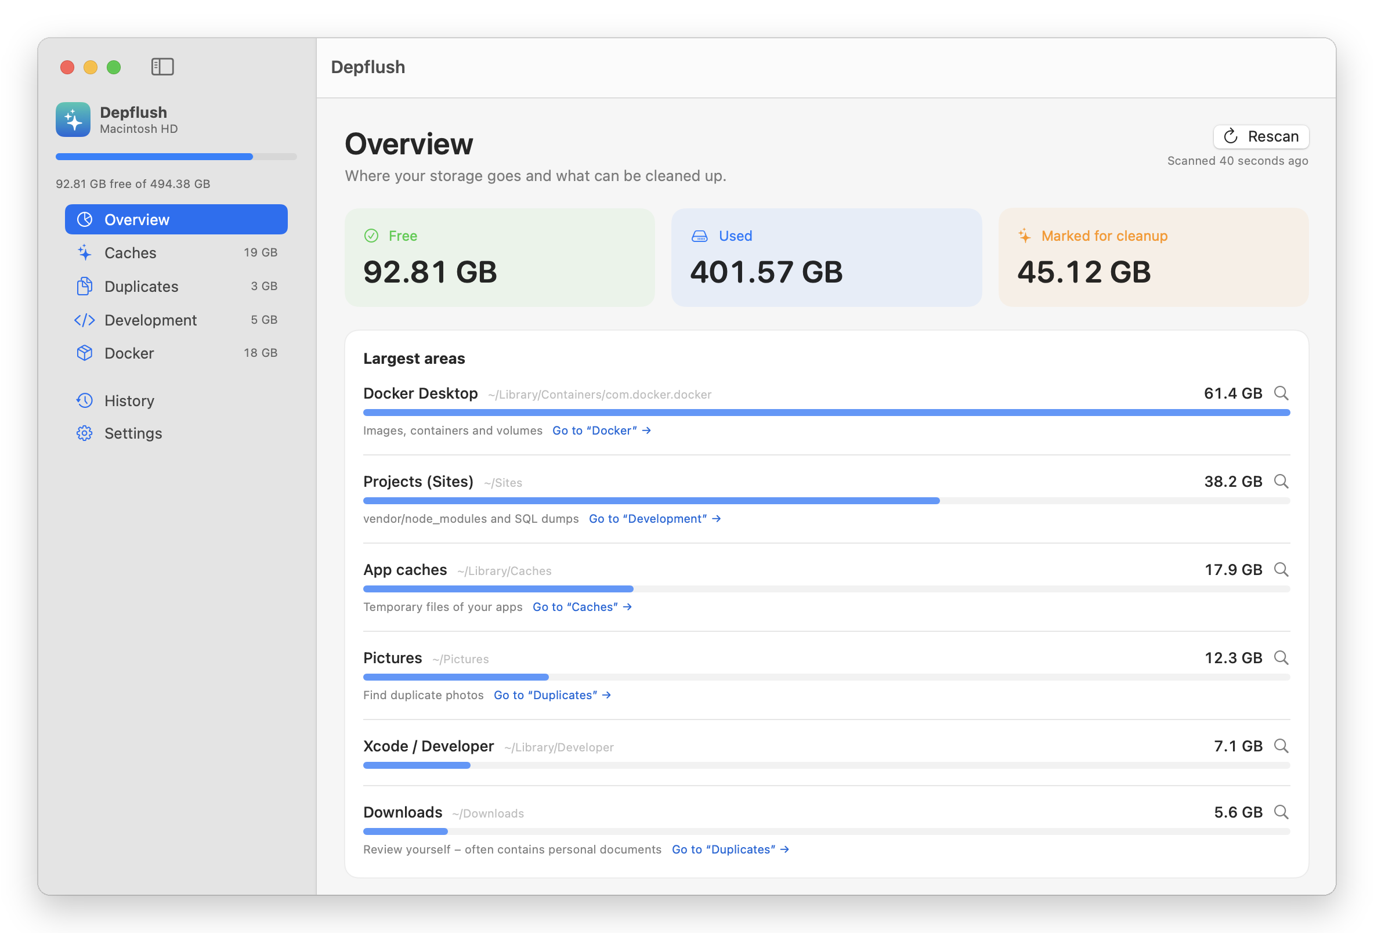Viewport: 1374px width, 933px height.
Task: Open the Development section in the sidebar
Action: coord(176,320)
